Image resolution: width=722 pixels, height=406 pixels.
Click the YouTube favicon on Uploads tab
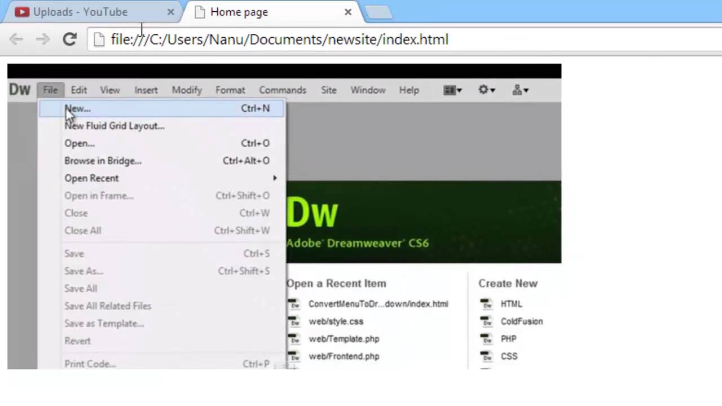click(x=22, y=12)
